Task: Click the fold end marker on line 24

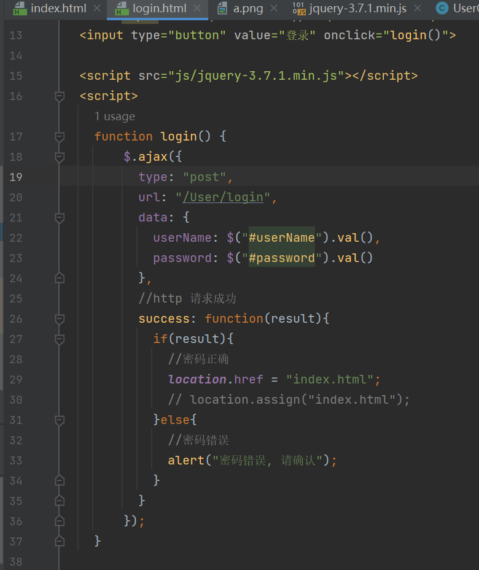Action: [60, 278]
